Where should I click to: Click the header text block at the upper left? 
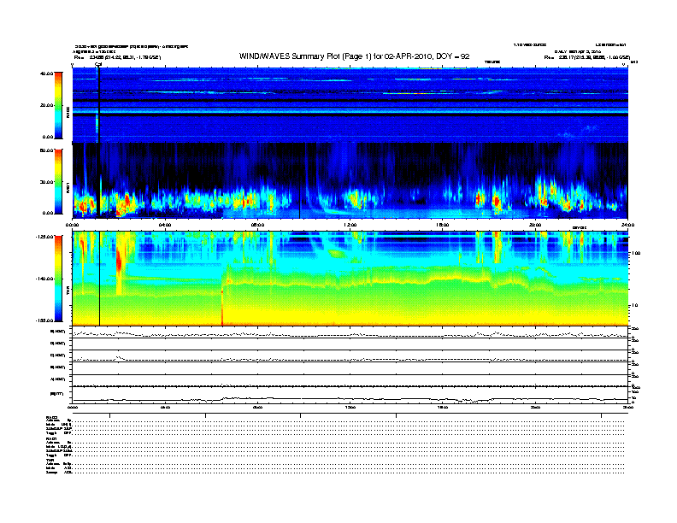pyautogui.click(x=131, y=51)
